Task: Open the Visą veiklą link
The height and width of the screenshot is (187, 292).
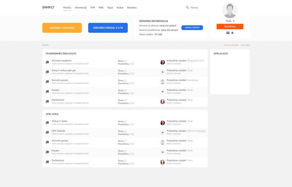Action: pos(245,45)
